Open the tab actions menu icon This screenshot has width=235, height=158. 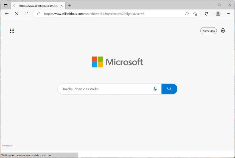[x=6, y=6]
